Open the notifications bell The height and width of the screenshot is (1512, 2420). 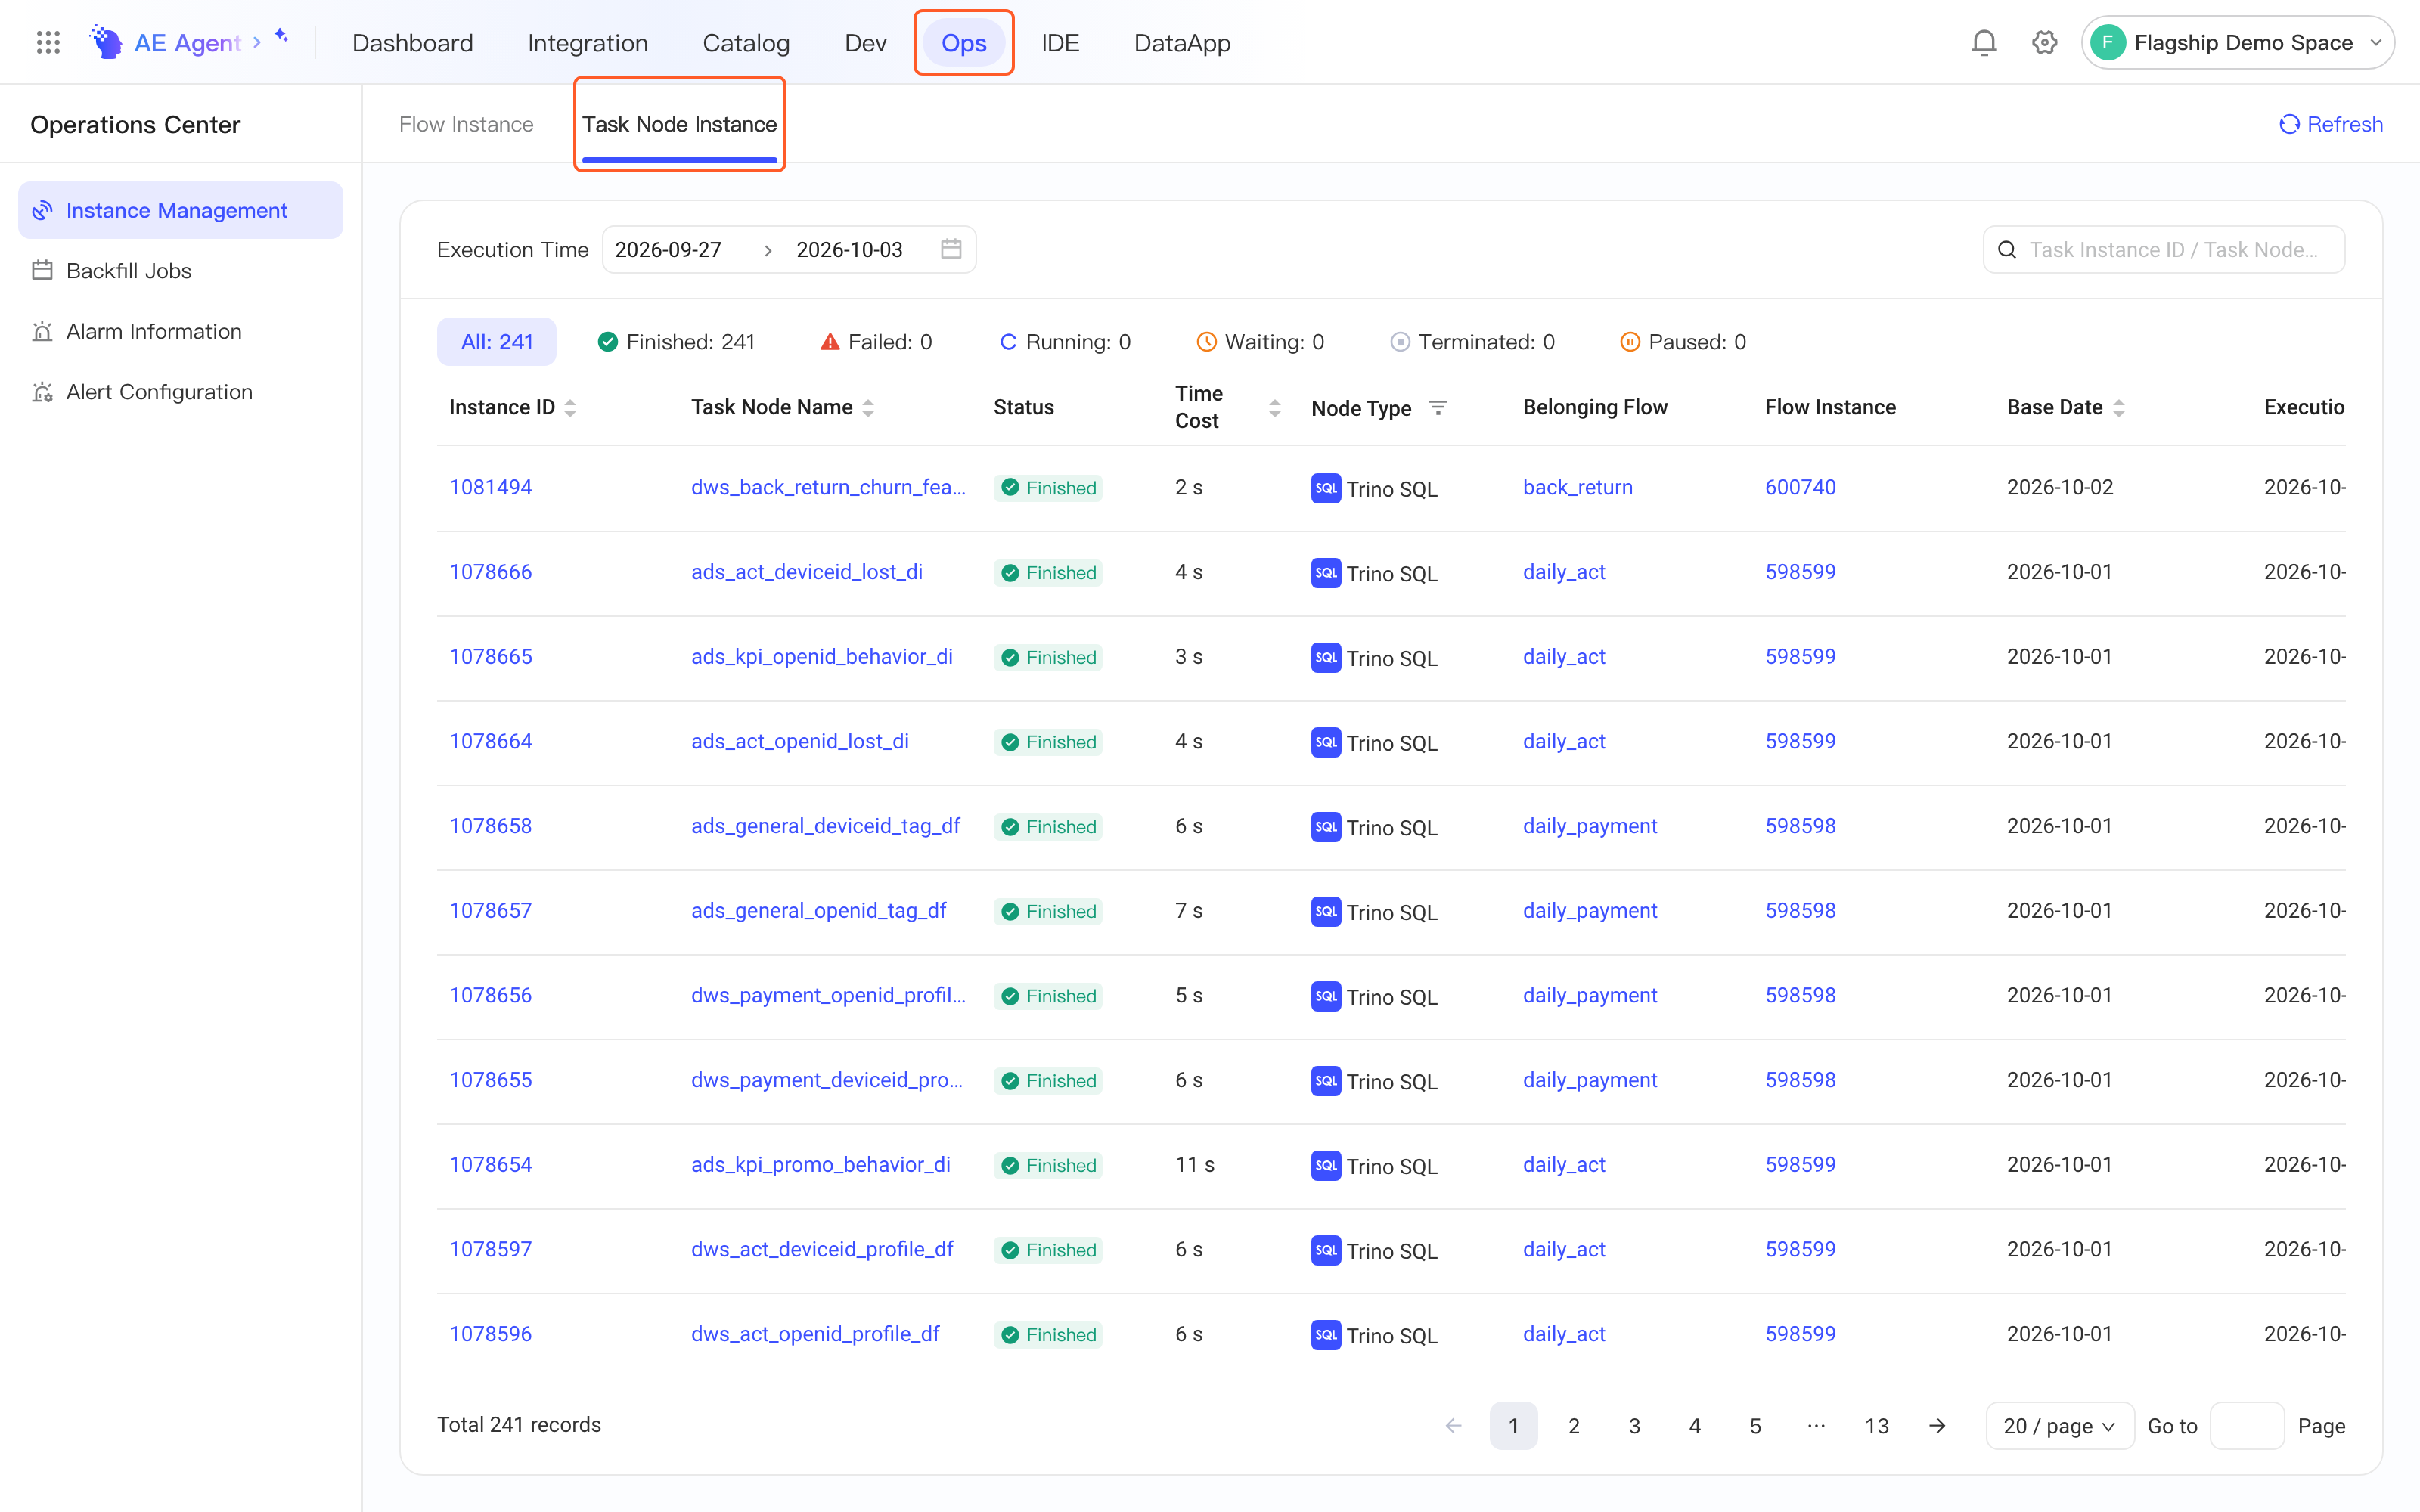(1983, 43)
